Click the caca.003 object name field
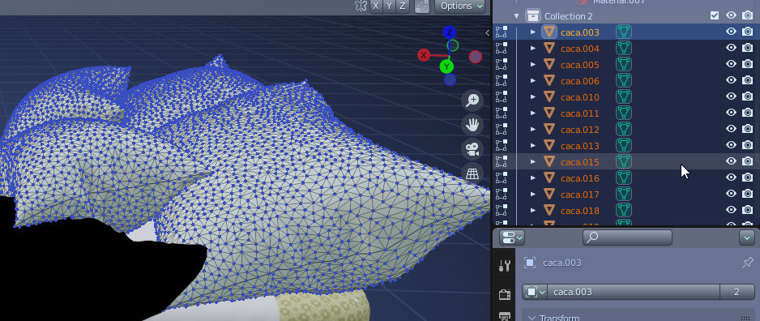 [x=634, y=292]
